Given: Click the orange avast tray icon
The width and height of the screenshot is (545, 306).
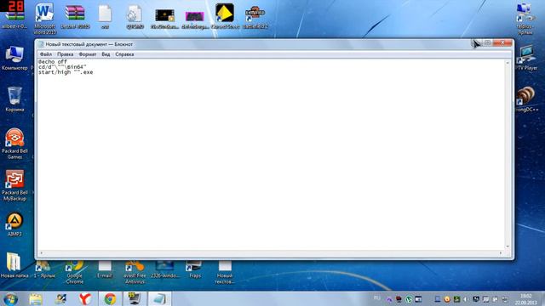Looking at the screenshot, I should click(447, 298).
